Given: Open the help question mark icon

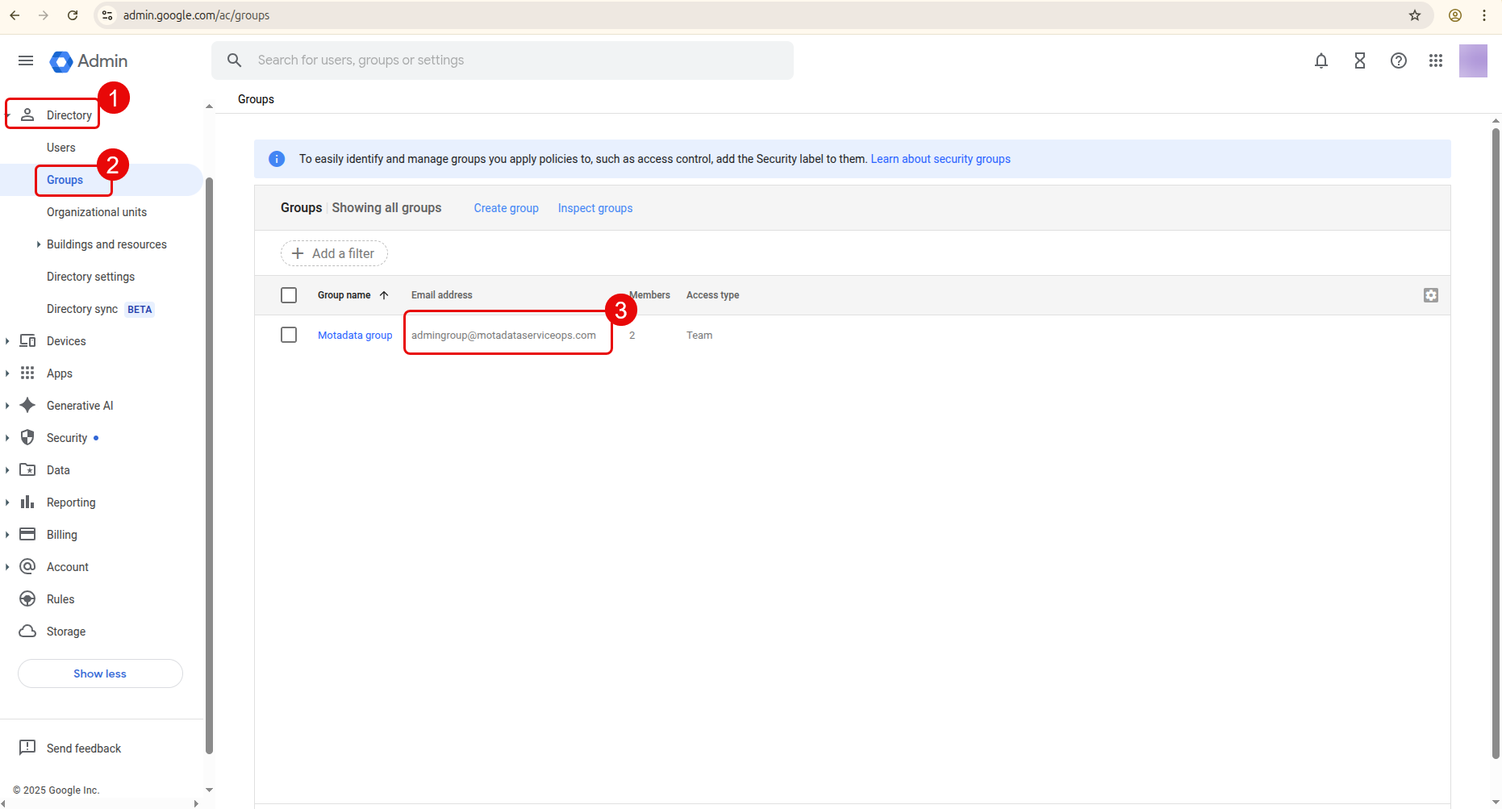Looking at the screenshot, I should pos(1398,60).
